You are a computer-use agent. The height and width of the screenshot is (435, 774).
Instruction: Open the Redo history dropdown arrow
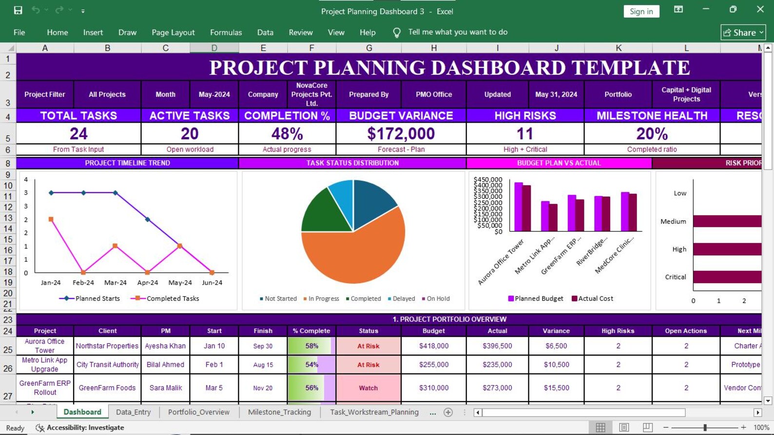70,10
